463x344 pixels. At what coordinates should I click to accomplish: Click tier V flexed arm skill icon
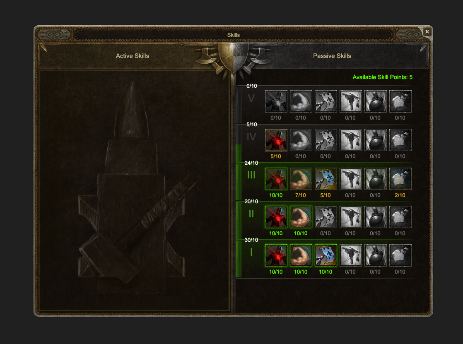click(301, 101)
